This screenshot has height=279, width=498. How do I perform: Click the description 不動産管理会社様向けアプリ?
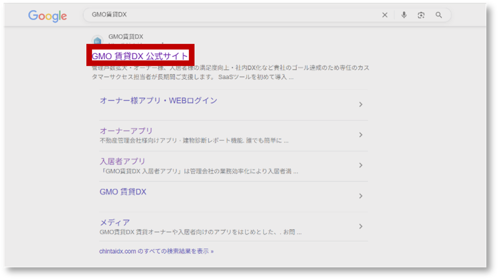194,140
